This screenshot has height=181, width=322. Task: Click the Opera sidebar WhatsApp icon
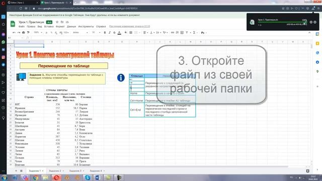(x=4, y=42)
